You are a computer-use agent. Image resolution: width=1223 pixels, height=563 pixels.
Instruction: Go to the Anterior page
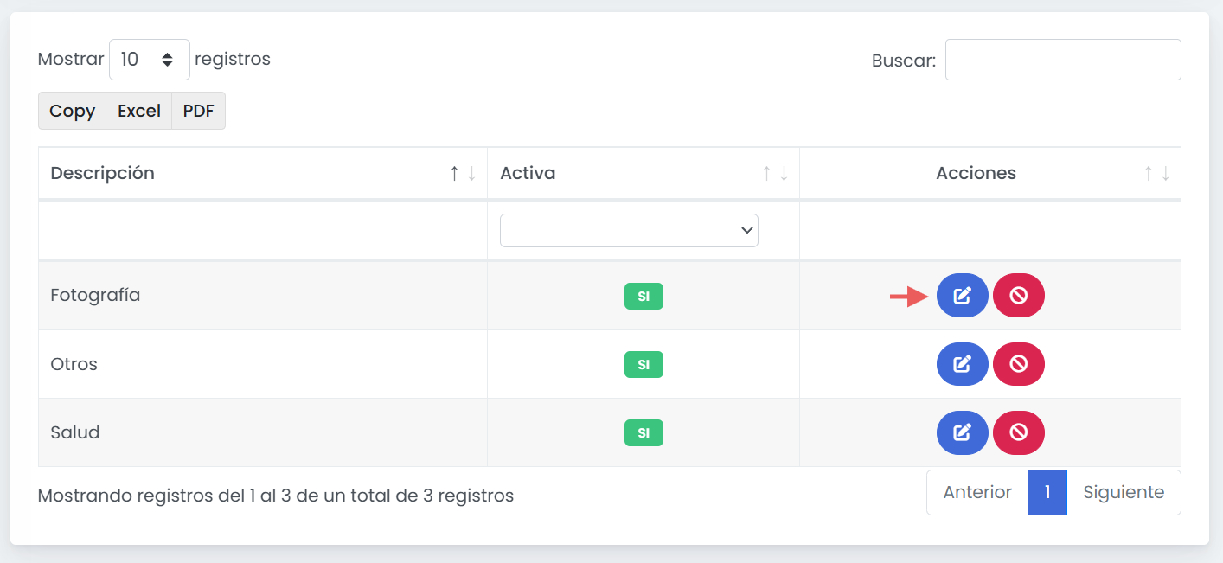click(976, 492)
